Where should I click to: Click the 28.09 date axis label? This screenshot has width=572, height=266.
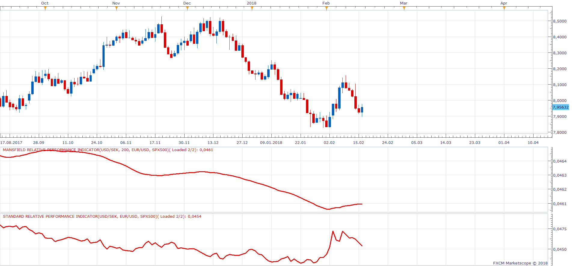[x=39, y=142]
